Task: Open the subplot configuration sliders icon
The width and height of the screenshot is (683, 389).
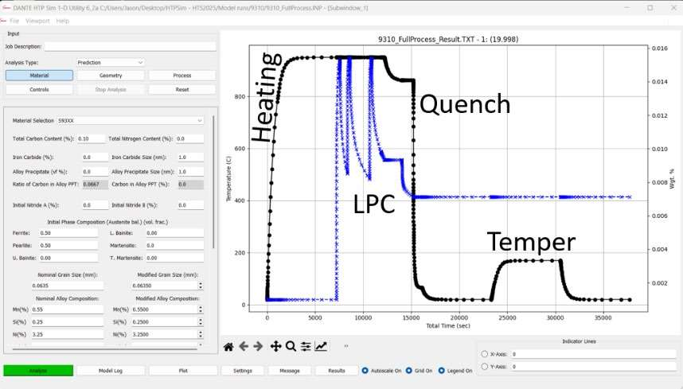Action: coord(306,346)
